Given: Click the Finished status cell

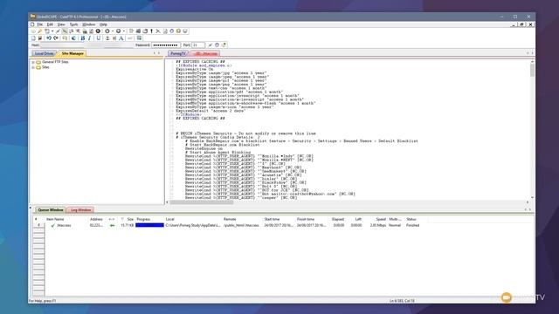Looking at the screenshot, I should 413,225.
